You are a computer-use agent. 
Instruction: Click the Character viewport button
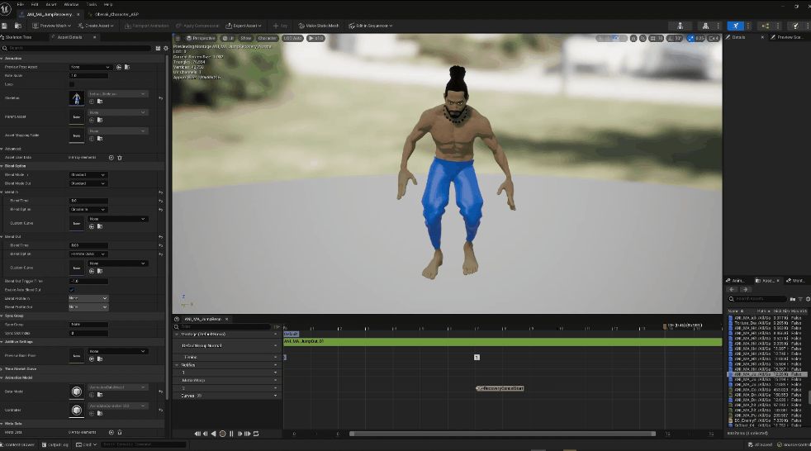point(268,38)
